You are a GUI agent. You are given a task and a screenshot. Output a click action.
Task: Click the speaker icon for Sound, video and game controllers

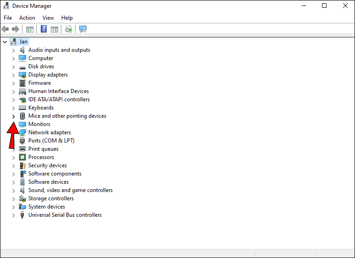[x=22, y=190]
